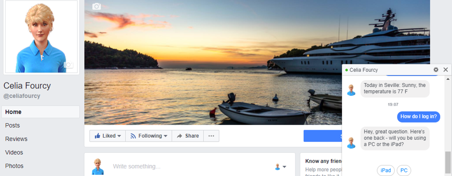Open the Reviews section
The image size is (452, 176).
pos(16,139)
